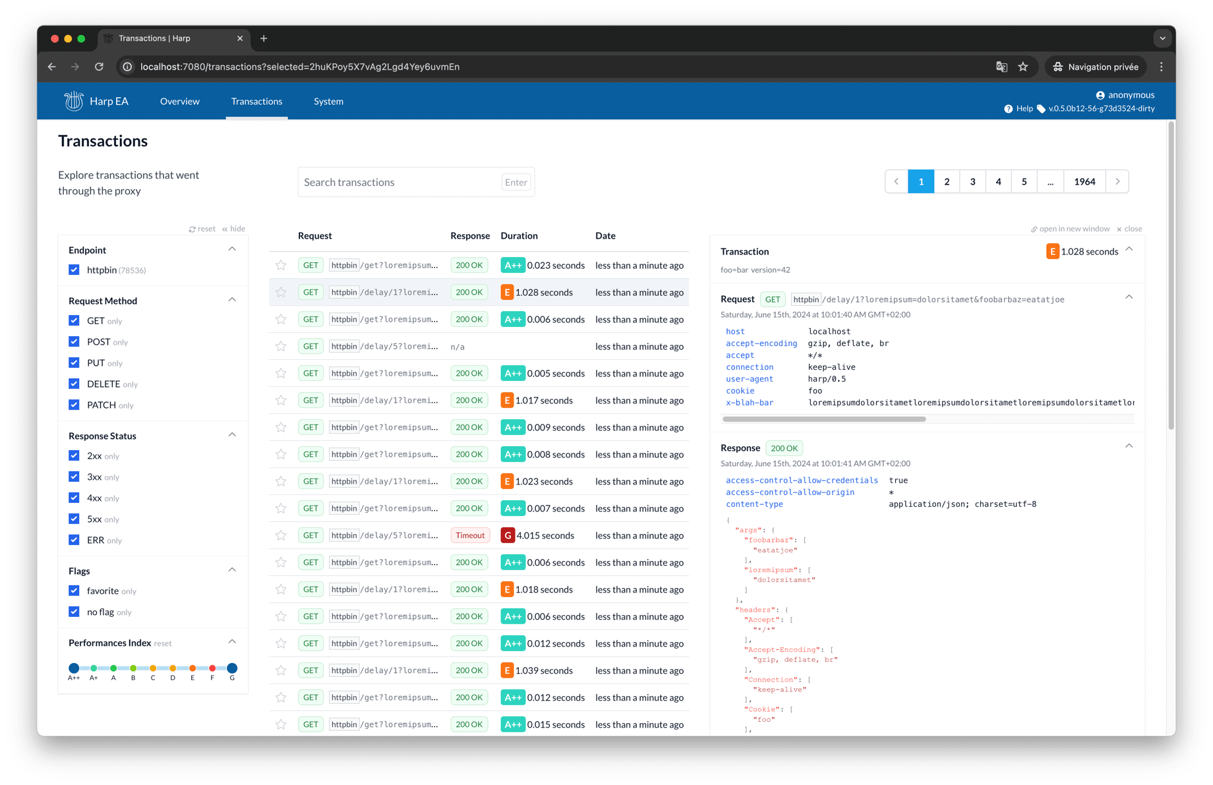
Task: Click A++ handle on performance slider
Action: click(74, 668)
